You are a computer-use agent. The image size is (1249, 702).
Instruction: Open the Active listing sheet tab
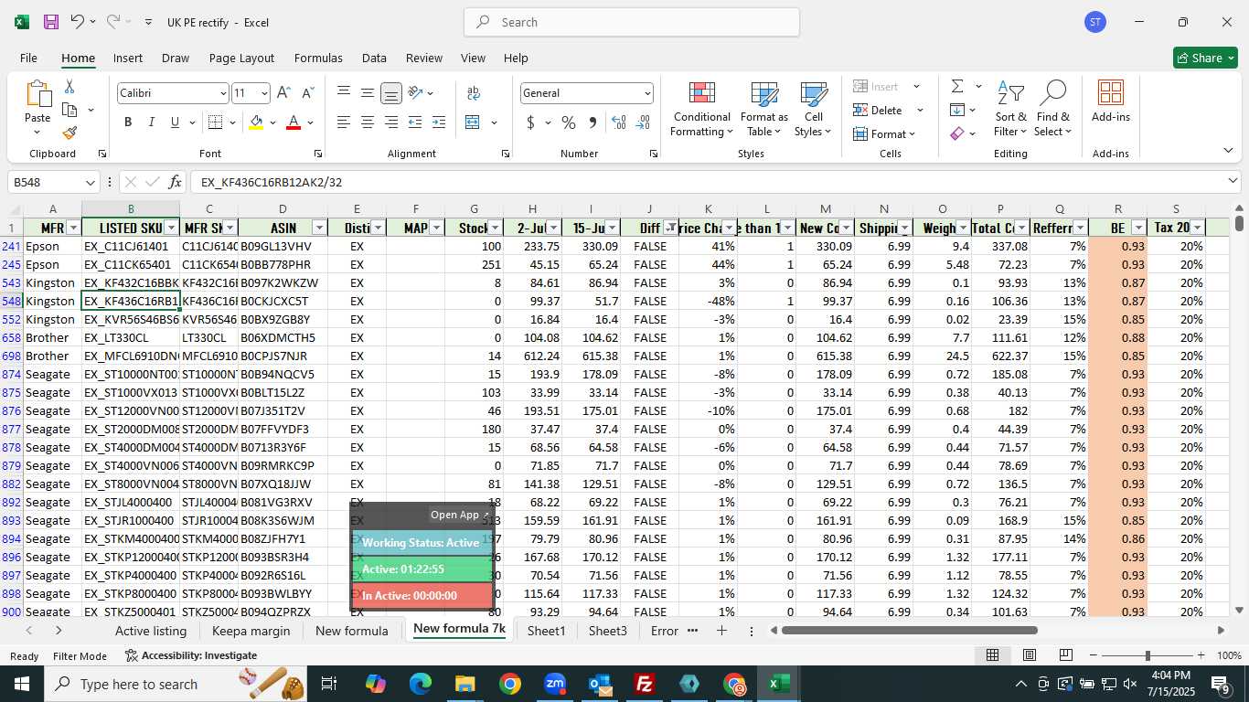click(x=151, y=631)
